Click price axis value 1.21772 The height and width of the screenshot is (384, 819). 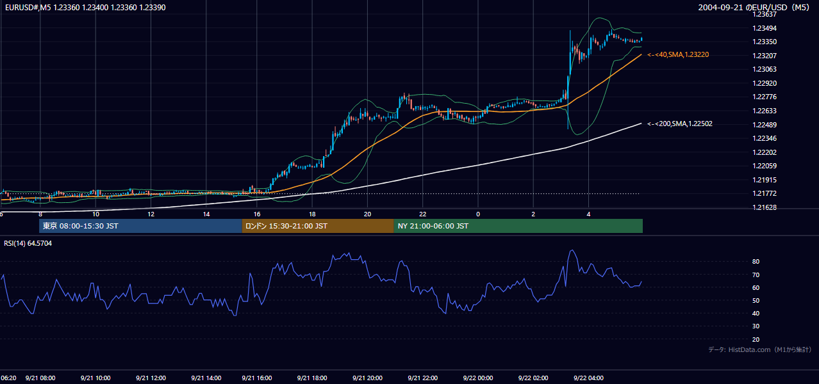click(x=765, y=193)
